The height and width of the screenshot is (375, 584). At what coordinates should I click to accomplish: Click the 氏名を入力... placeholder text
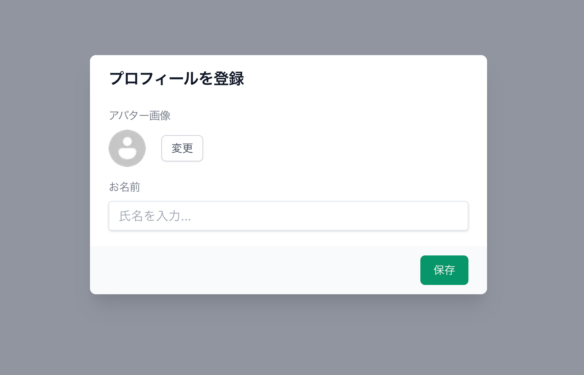(x=155, y=216)
